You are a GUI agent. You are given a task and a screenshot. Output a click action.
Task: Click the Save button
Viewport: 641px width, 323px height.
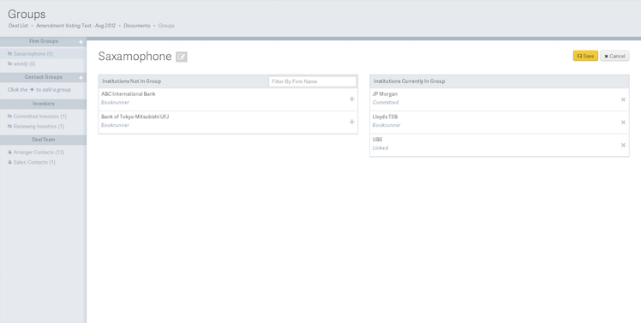tap(585, 56)
